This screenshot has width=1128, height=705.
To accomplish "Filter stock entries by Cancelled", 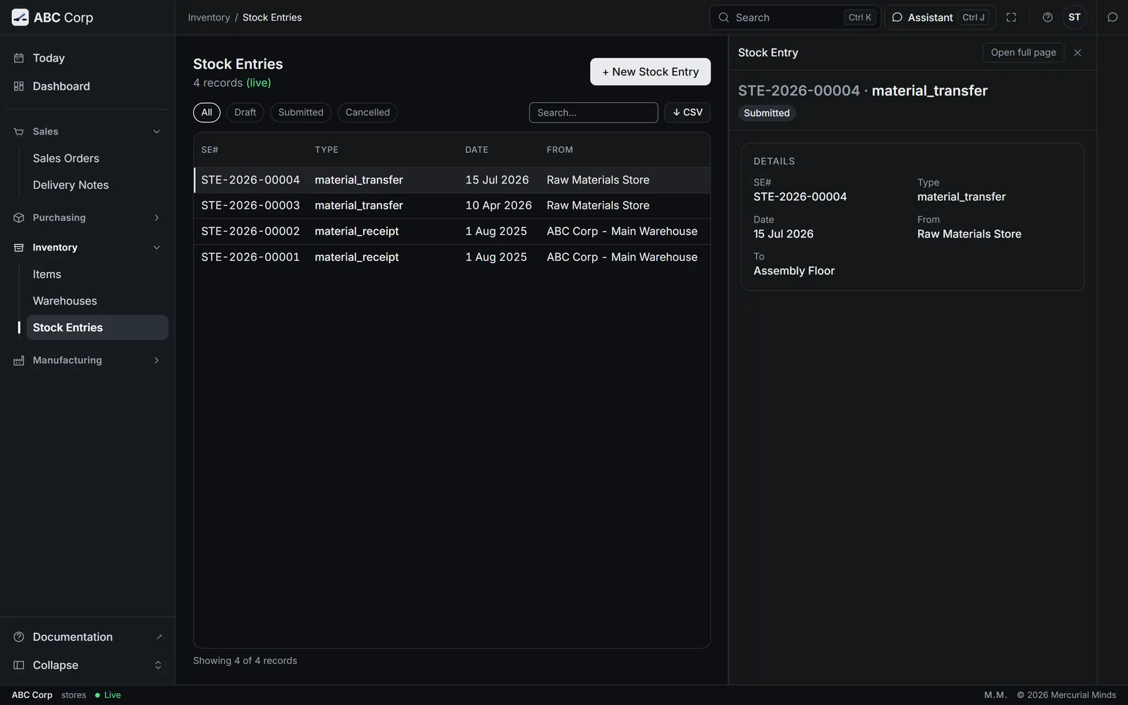I will [x=367, y=113].
